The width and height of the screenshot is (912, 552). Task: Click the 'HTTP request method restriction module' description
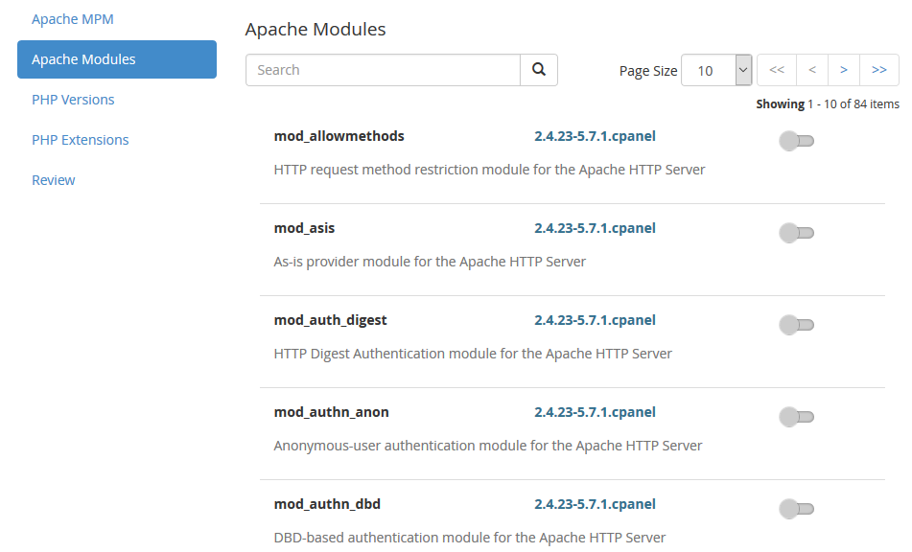[489, 170]
